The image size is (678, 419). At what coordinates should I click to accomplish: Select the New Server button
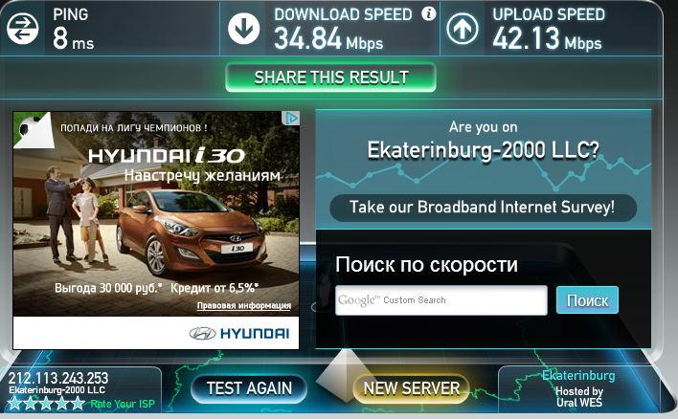[x=411, y=388]
